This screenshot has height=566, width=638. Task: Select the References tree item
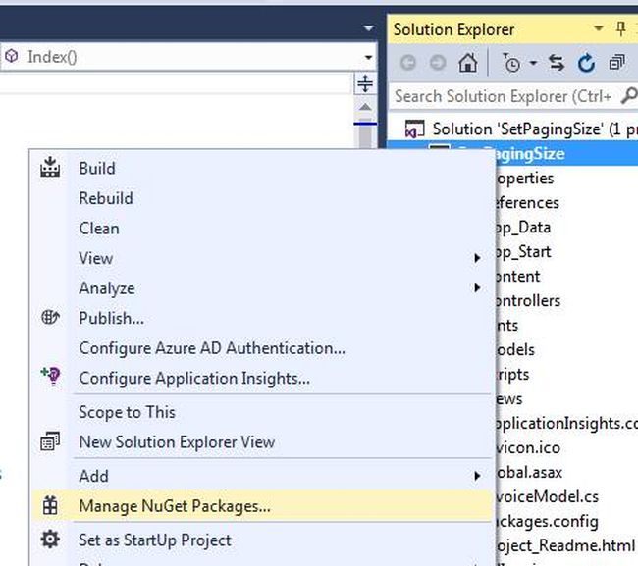coord(527,202)
